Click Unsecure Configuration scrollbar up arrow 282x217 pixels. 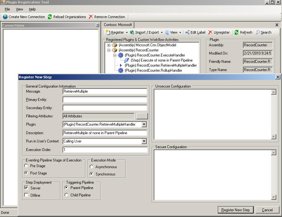click(273, 92)
